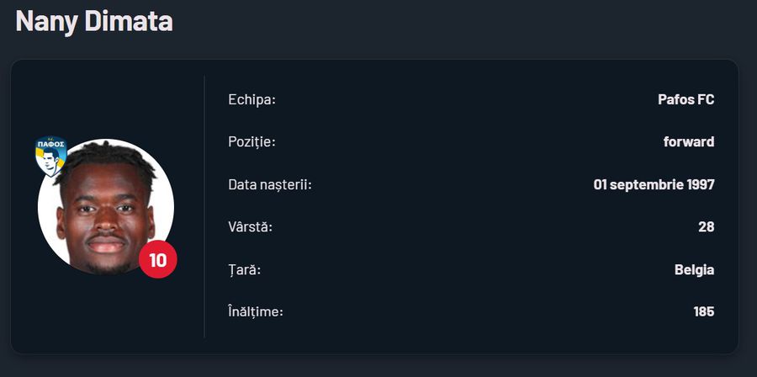Click the year '1997' in the birth date

(x=699, y=184)
